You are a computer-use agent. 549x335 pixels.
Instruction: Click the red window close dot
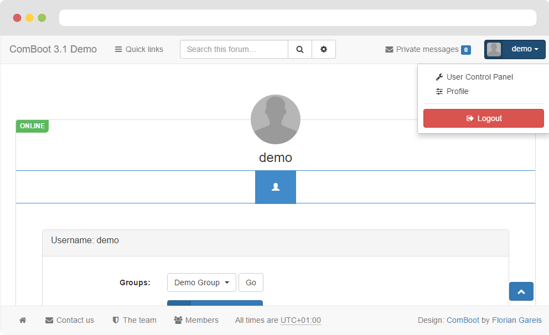tap(17, 18)
